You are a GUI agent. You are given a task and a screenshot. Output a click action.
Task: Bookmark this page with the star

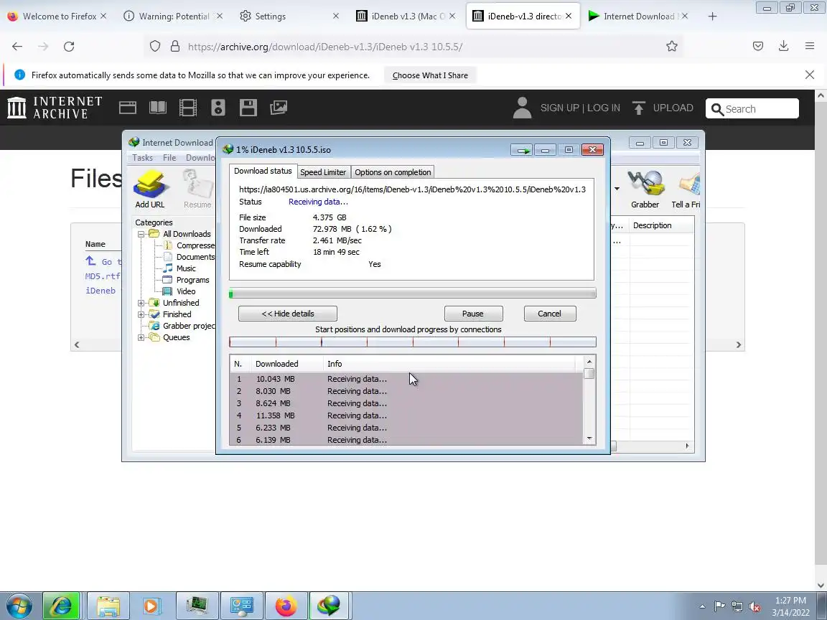coord(671,47)
